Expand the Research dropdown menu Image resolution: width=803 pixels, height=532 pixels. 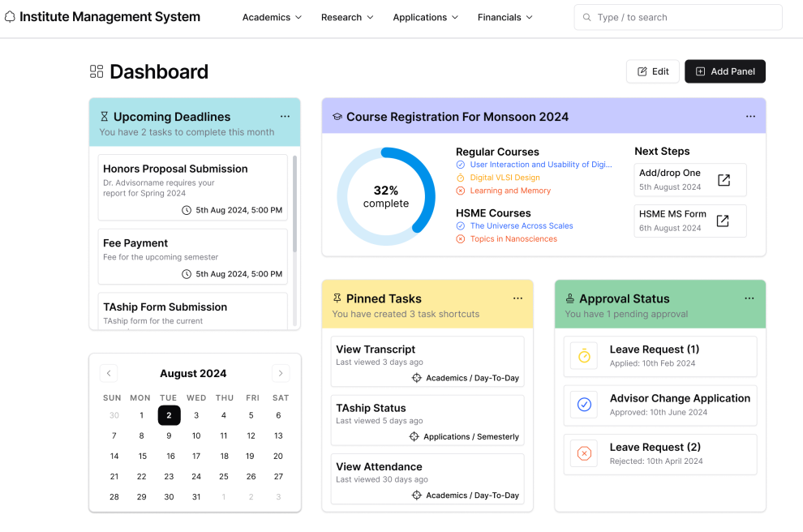pyautogui.click(x=347, y=17)
